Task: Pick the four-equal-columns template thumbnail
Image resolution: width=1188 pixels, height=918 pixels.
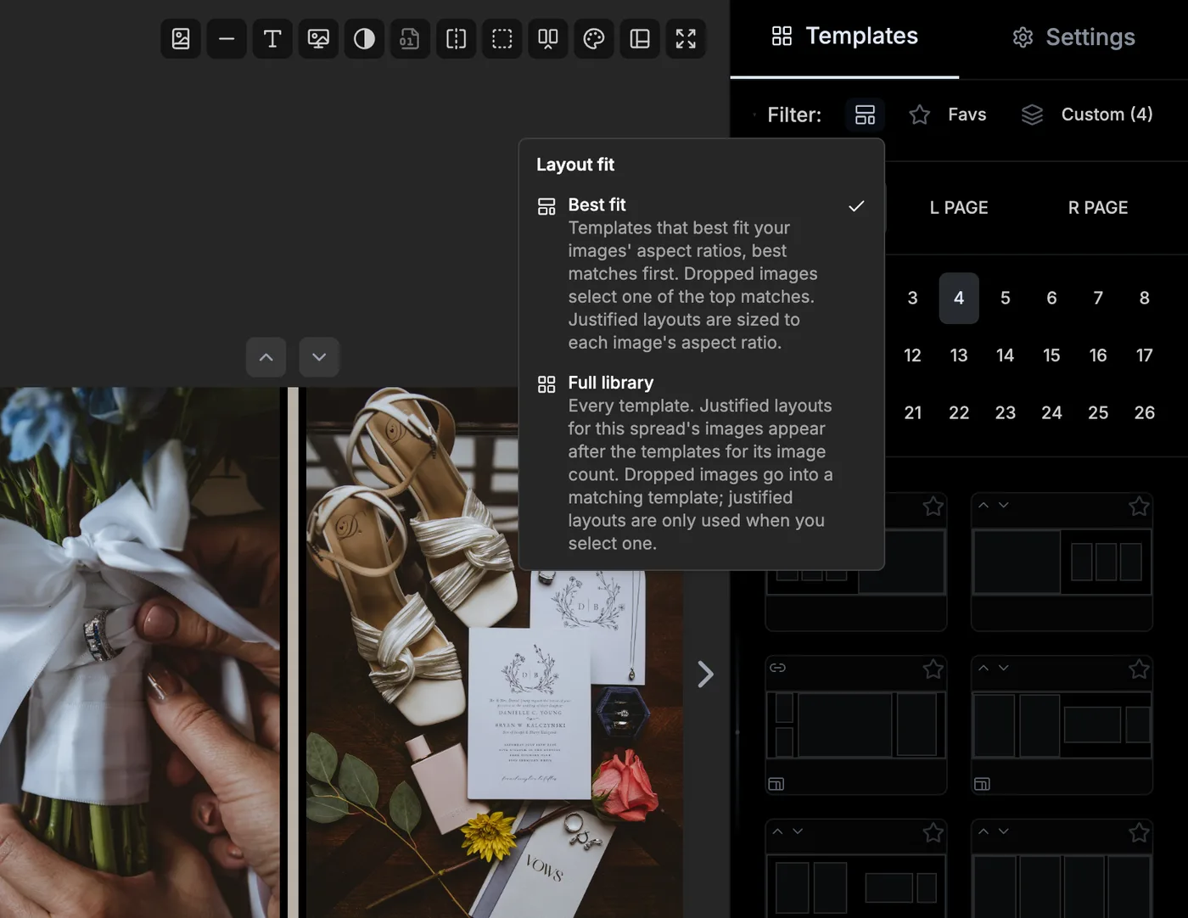Action: [x=1062, y=886]
